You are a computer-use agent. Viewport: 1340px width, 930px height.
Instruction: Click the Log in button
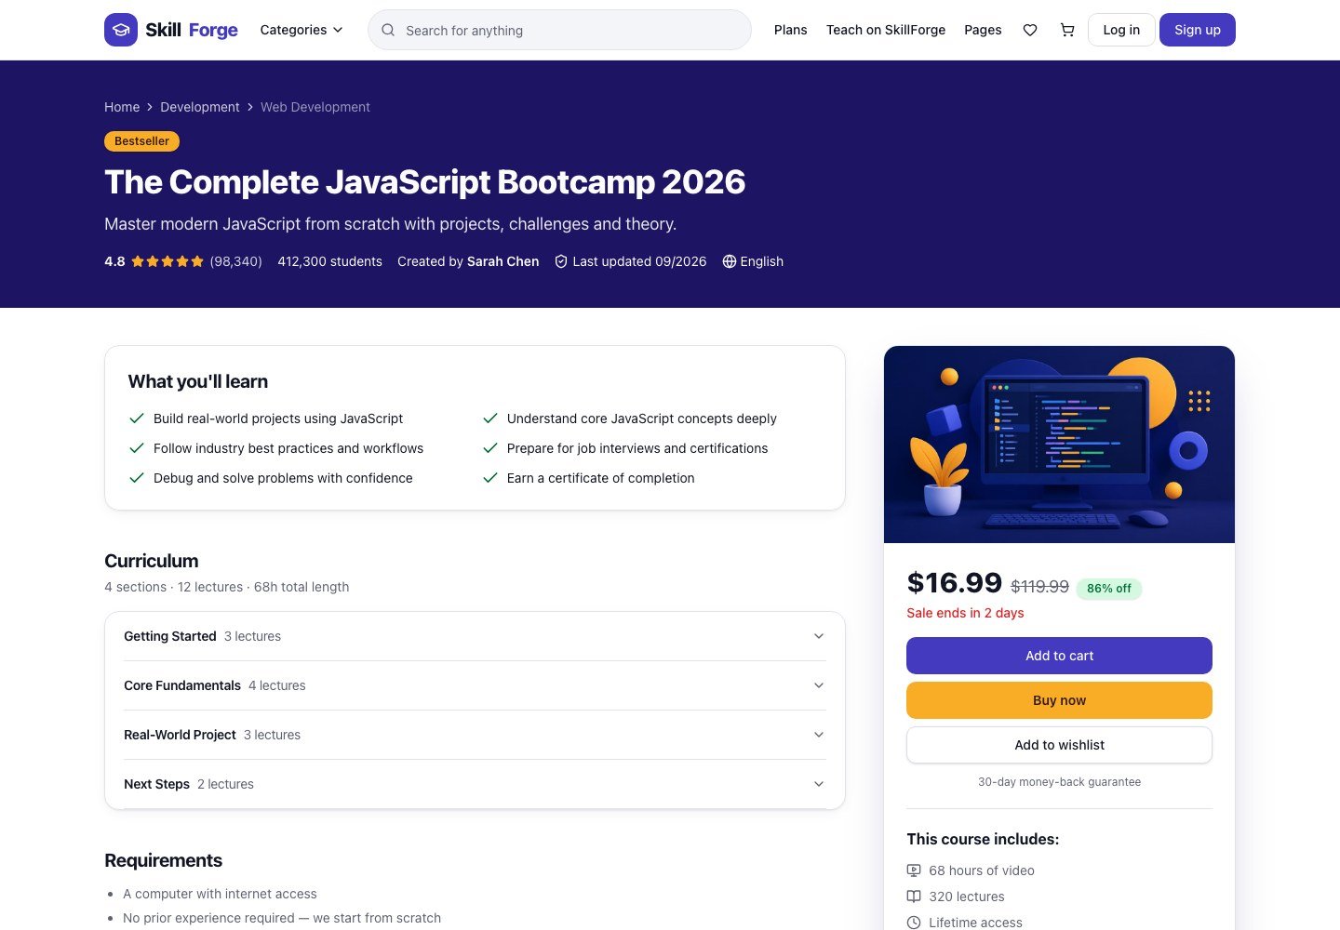point(1121,30)
